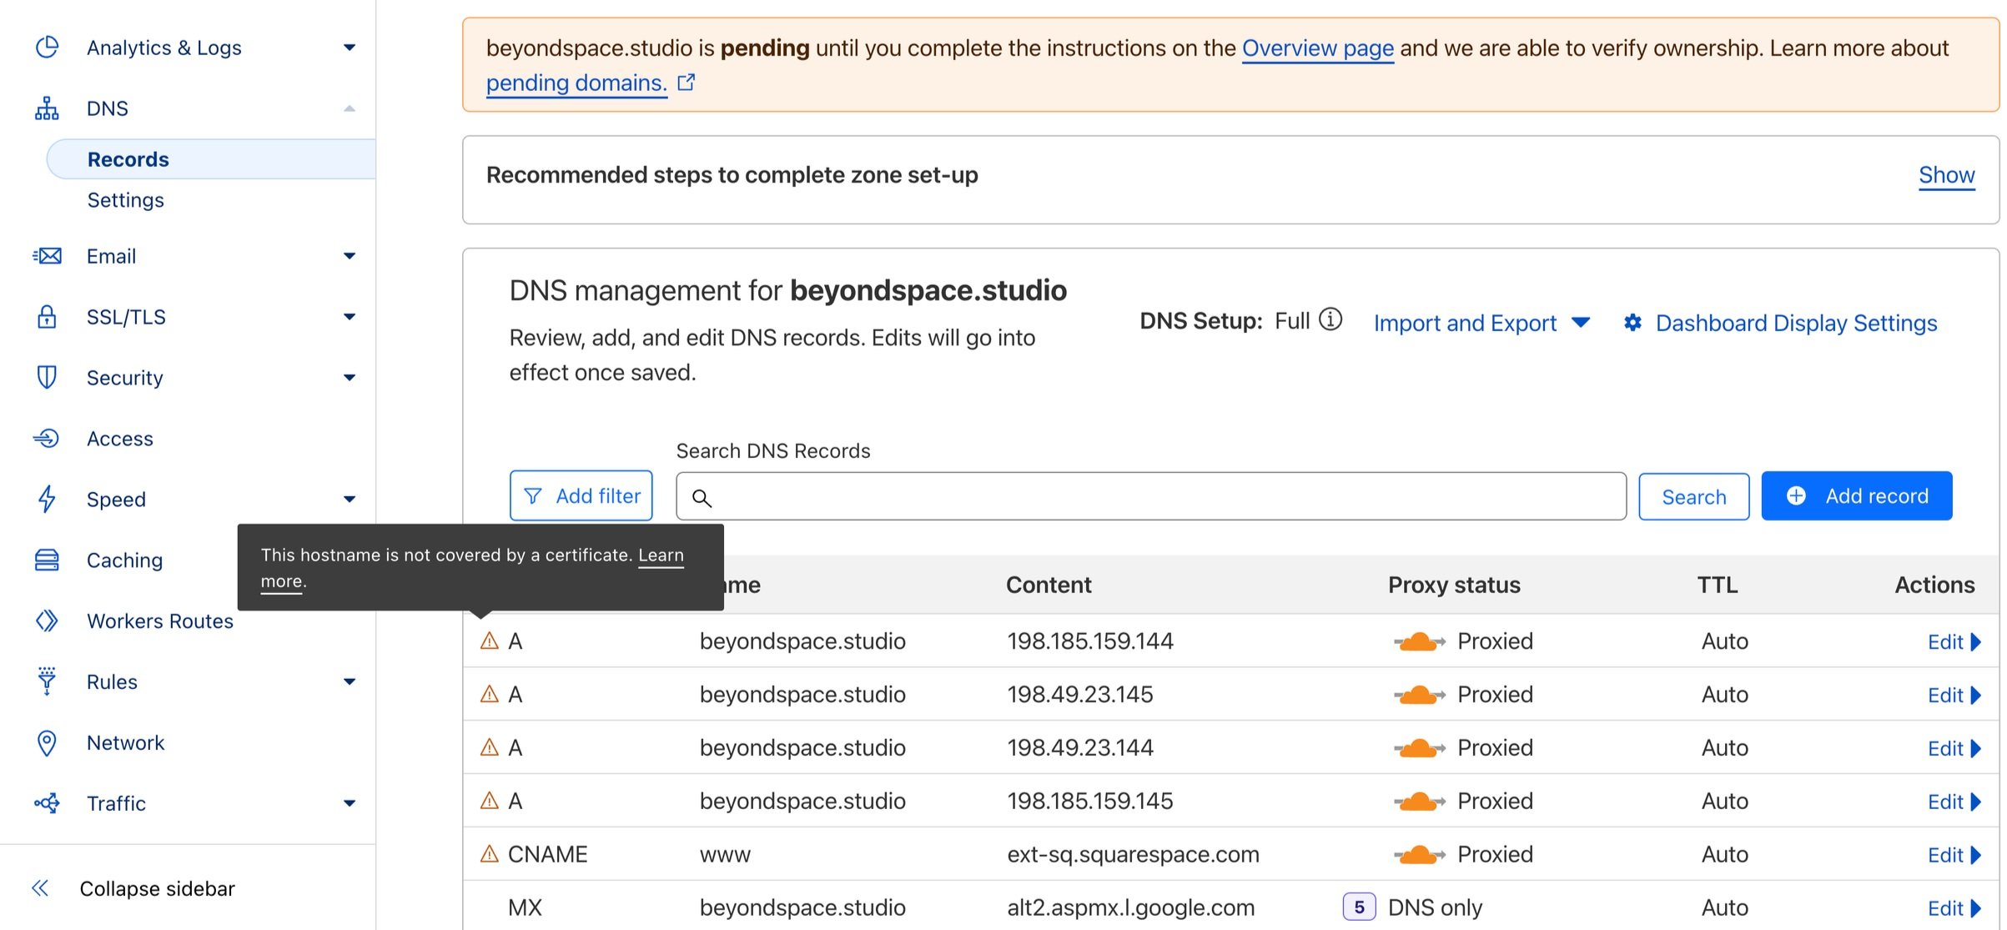
Task: Expand the Email sidebar section
Action: (x=350, y=256)
